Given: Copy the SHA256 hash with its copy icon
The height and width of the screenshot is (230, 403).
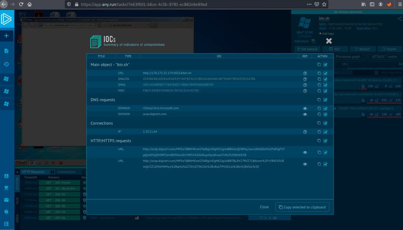Looking at the screenshot, I should pyautogui.click(x=319, y=79).
